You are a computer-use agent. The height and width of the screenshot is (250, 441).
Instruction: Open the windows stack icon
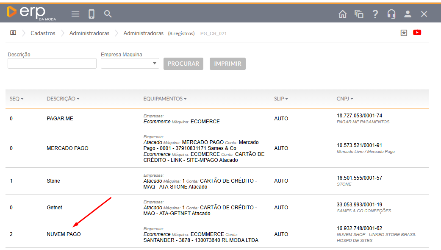pyautogui.click(x=359, y=14)
